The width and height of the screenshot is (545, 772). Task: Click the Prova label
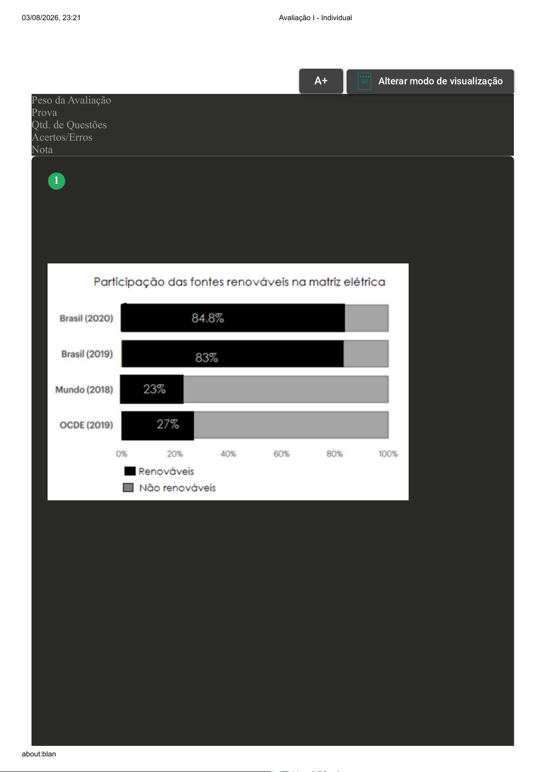44,112
